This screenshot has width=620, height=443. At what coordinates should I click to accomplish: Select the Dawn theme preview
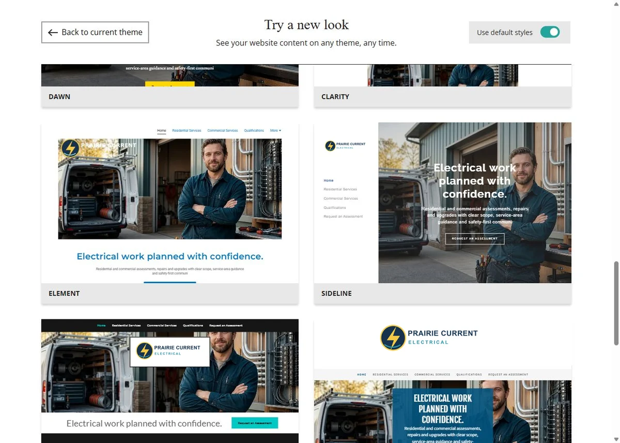(x=170, y=75)
